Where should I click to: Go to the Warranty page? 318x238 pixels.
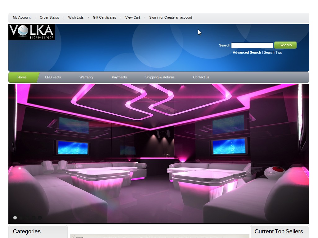[x=86, y=77]
